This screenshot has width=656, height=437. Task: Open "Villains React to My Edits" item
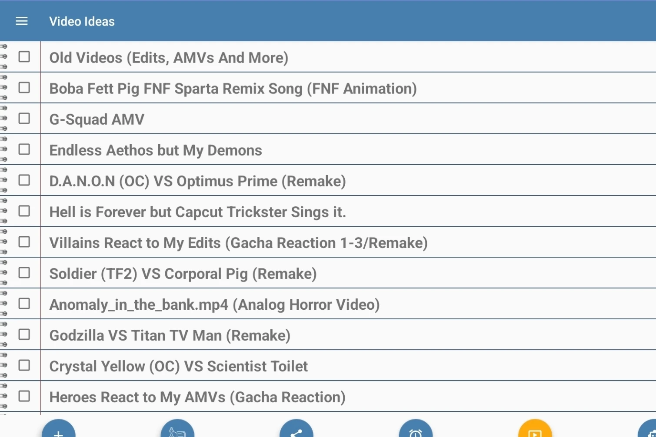pyautogui.click(x=238, y=243)
